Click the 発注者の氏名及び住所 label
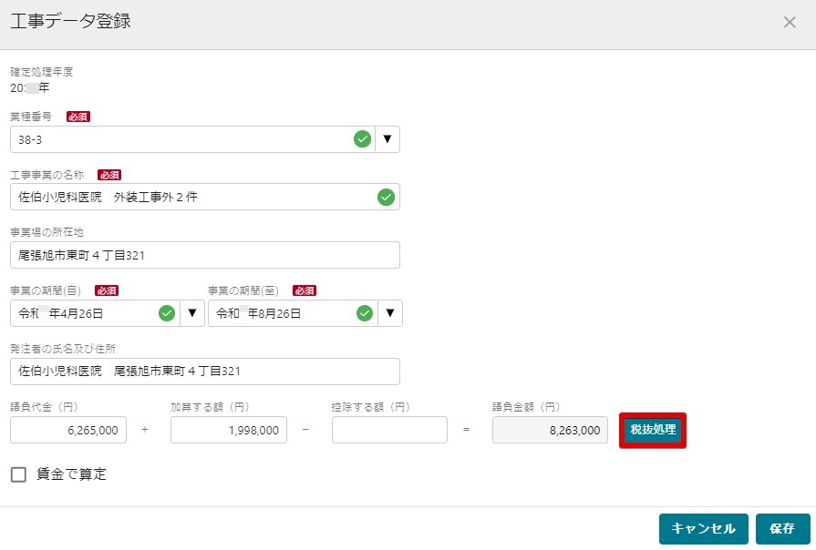The width and height of the screenshot is (816, 550). (63, 348)
